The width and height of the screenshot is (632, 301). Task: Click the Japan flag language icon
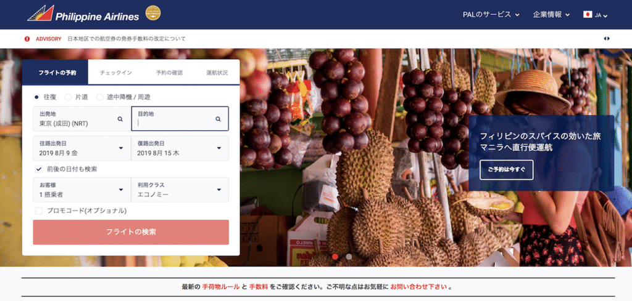(588, 15)
